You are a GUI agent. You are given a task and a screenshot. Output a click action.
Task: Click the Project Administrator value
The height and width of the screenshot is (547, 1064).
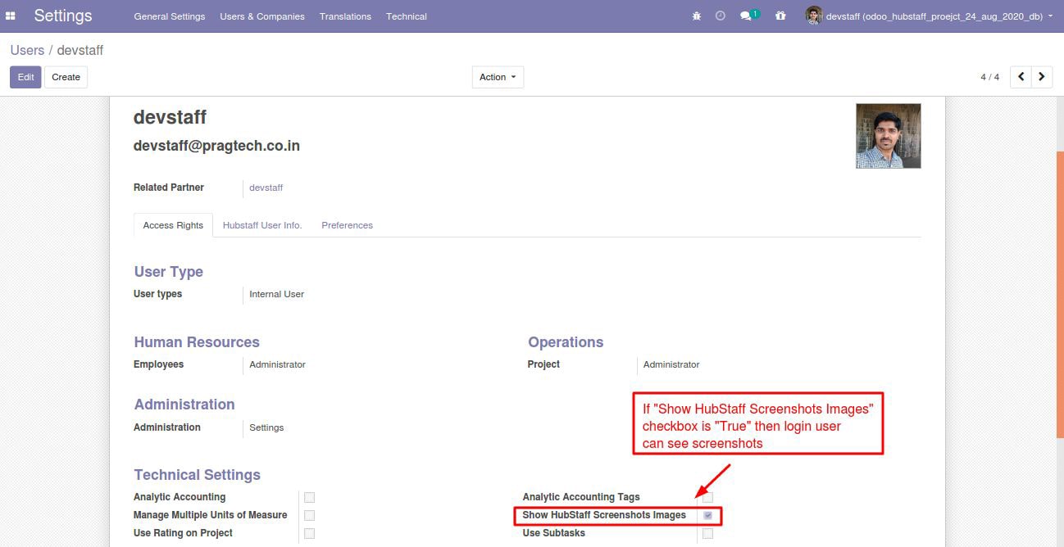671,364
